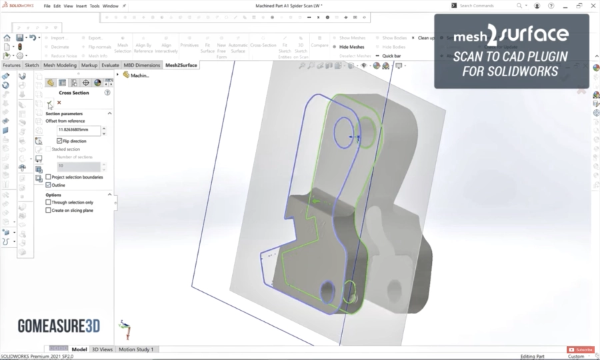Enable Create on slicing plane option

pyautogui.click(x=48, y=210)
